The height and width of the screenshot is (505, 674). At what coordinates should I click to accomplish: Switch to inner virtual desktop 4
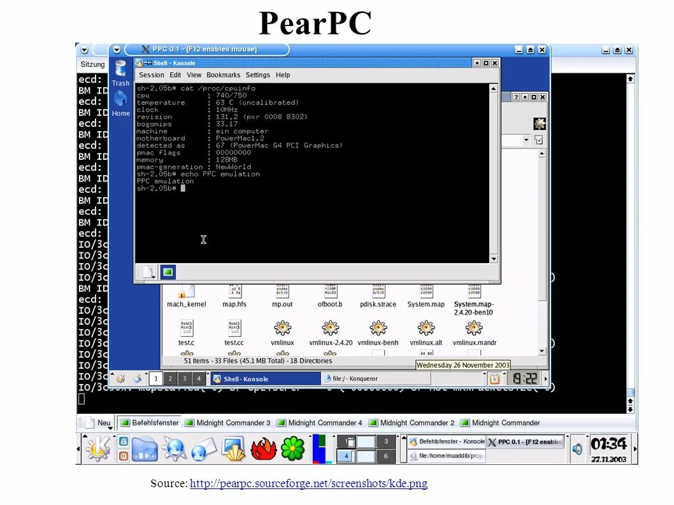coord(199,379)
